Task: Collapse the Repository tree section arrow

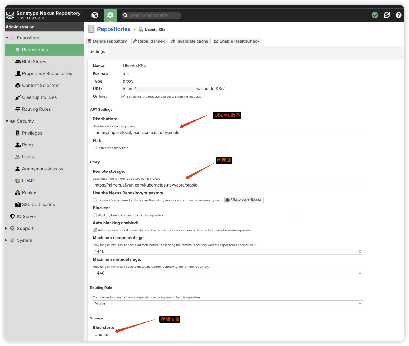Action: coord(7,38)
